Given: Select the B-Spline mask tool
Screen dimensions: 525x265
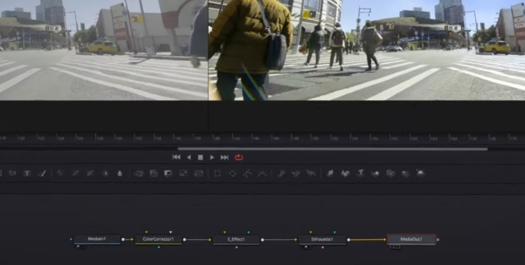Looking at the screenshot, I should (x=262, y=174).
